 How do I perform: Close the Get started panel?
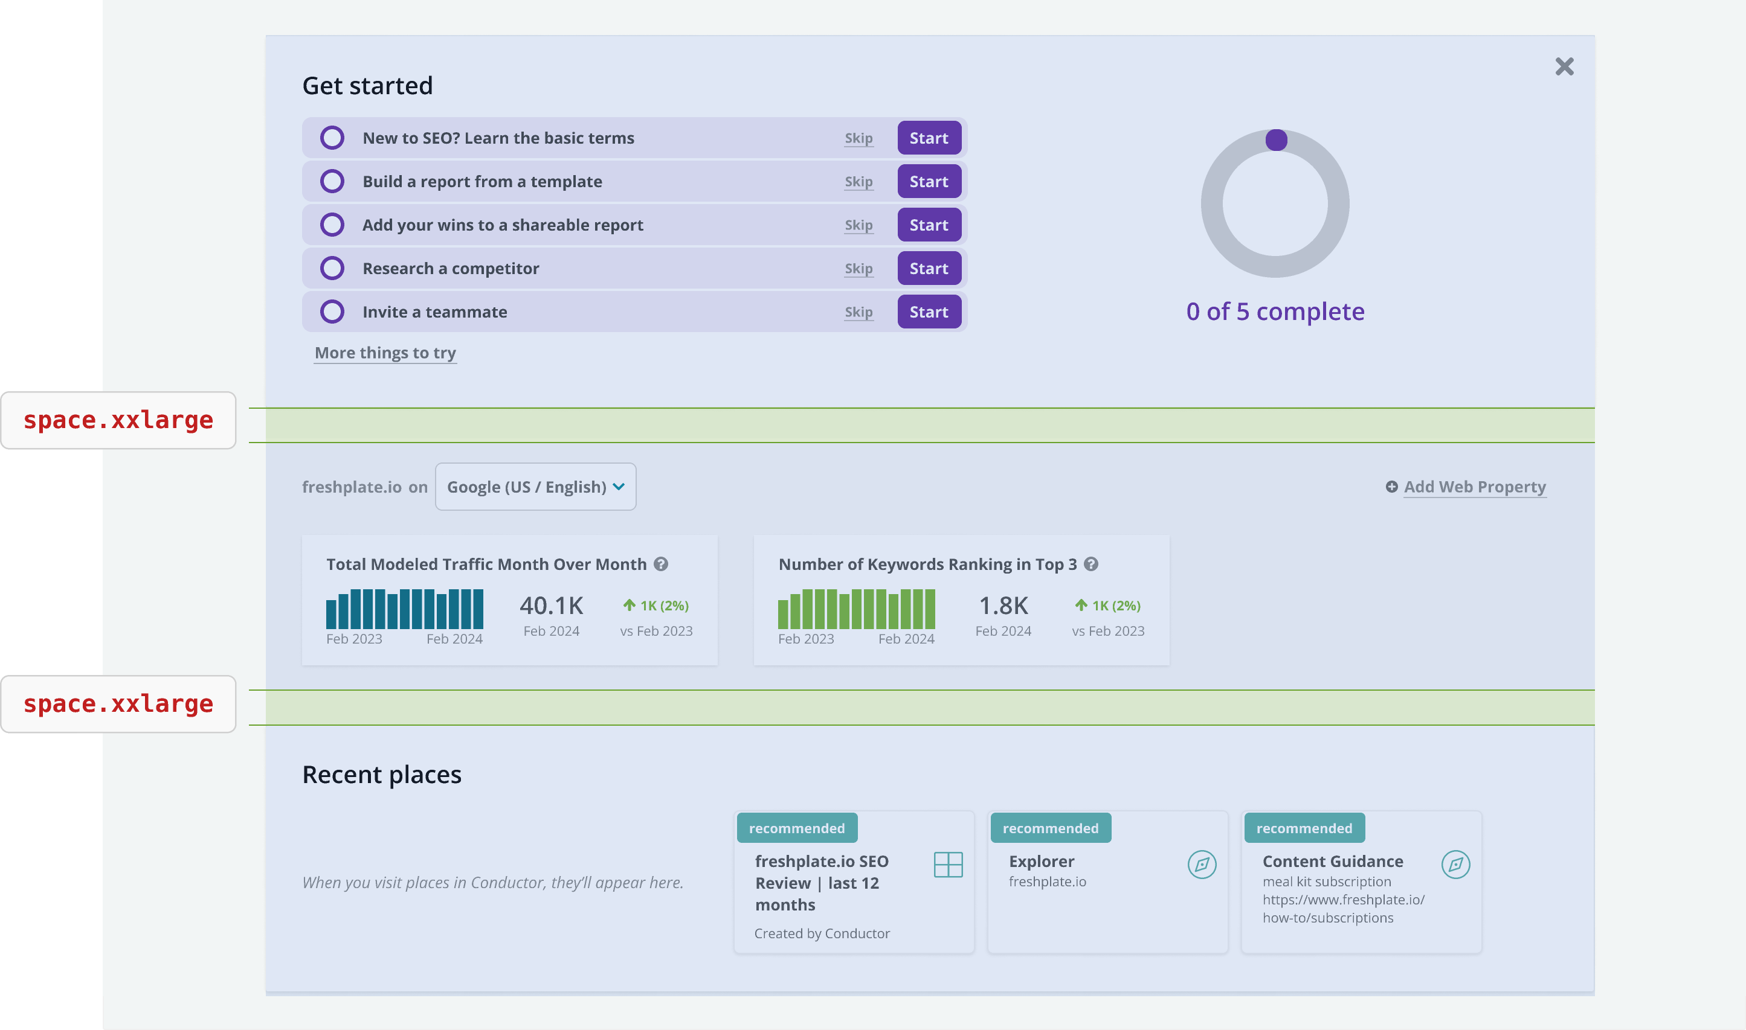[x=1564, y=66]
